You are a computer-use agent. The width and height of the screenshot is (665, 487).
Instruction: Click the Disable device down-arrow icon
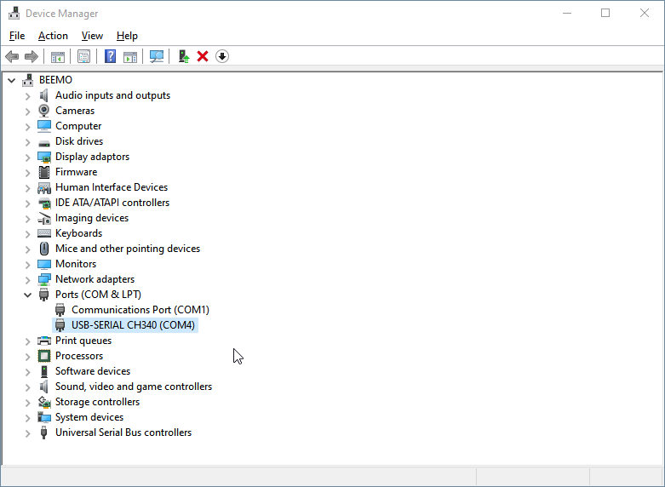pyautogui.click(x=222, y=56)
